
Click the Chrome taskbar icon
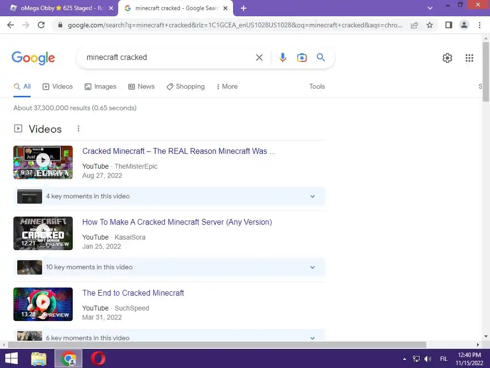pos(68,358)
